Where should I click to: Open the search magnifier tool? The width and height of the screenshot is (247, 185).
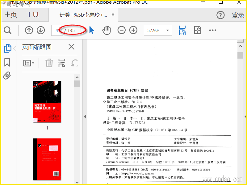[x=7, y=30]
